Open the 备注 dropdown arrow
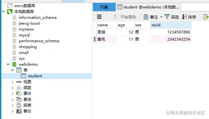 point(161,17)
